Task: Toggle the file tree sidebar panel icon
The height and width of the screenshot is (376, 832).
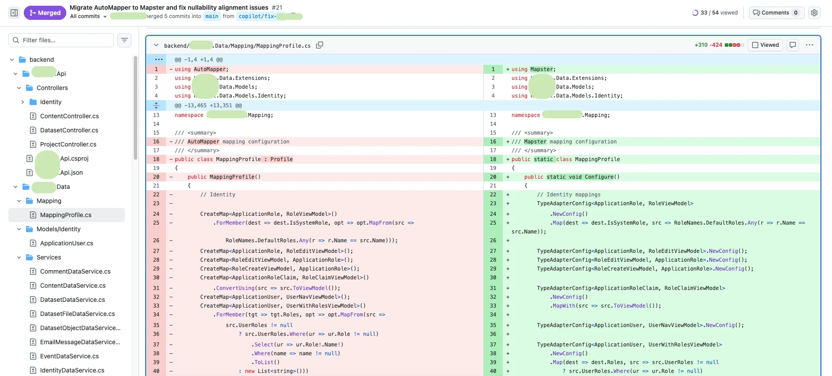Action: pyautogui.click(x=14, y=13)
